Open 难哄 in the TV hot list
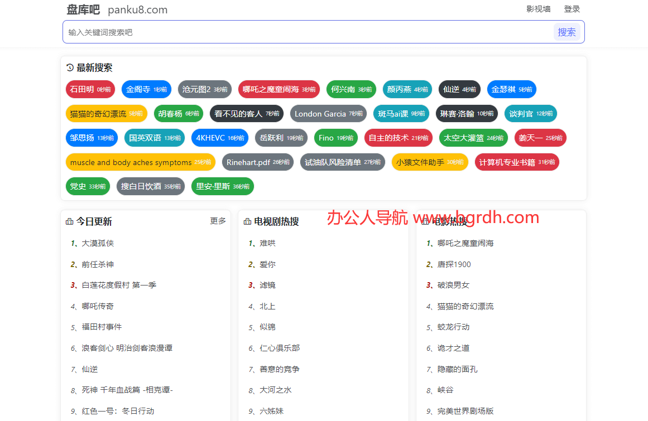Viewport: 648px width, 421px height. pos(267,243)
